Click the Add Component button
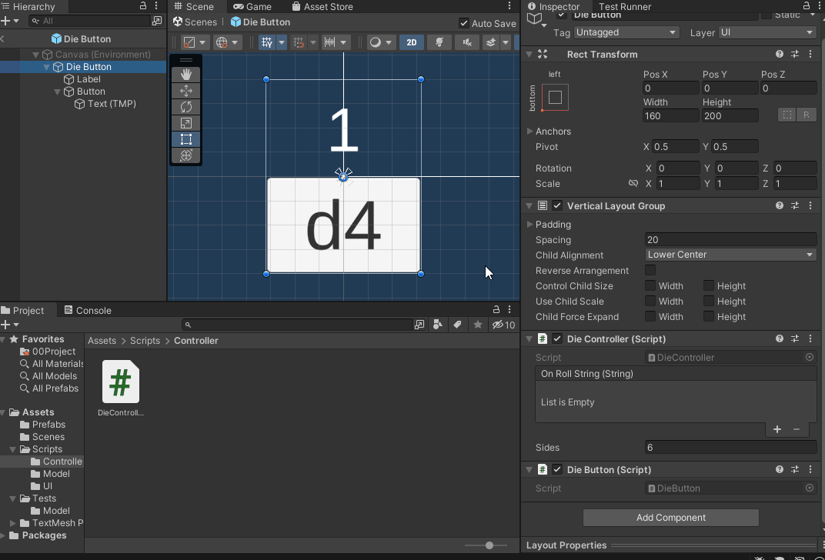The width and height of the screenshot is (825, 560). click(x=671, y=518)
